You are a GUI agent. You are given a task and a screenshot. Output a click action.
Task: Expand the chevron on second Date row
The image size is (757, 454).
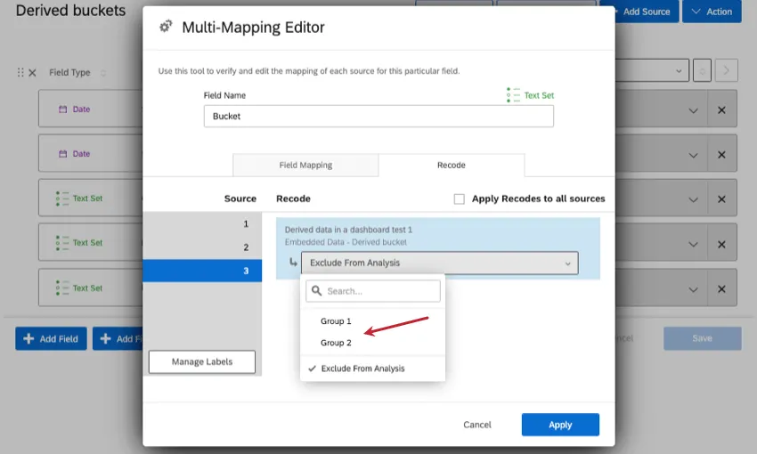(x=693, y=154)
